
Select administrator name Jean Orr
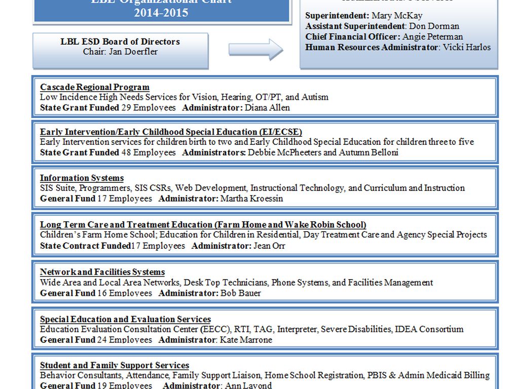point(269,246)
